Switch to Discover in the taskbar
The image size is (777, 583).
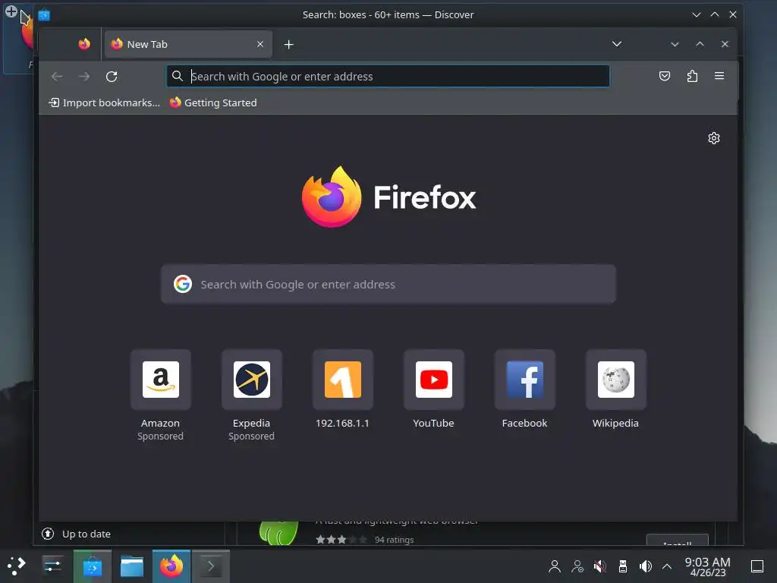click(x=92, y=566)
